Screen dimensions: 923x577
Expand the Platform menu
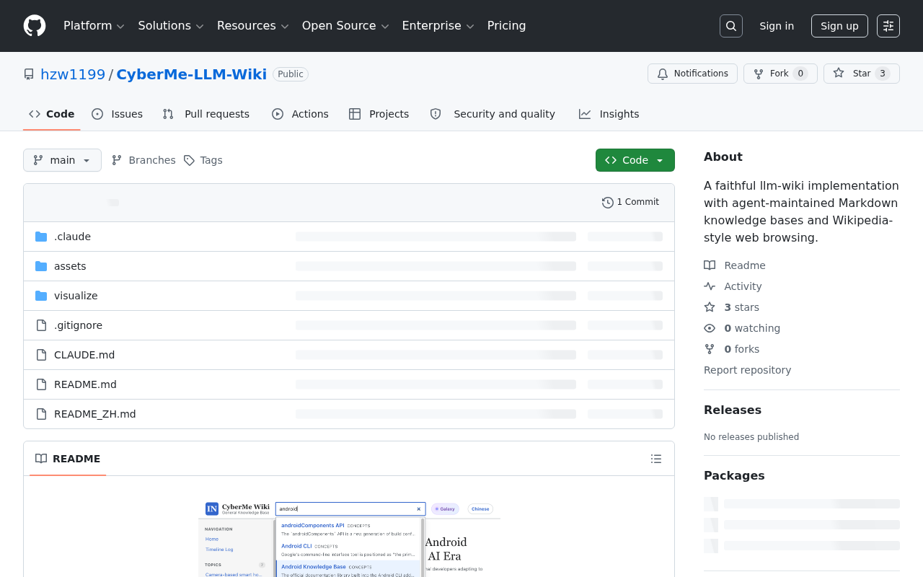point(94,26)
